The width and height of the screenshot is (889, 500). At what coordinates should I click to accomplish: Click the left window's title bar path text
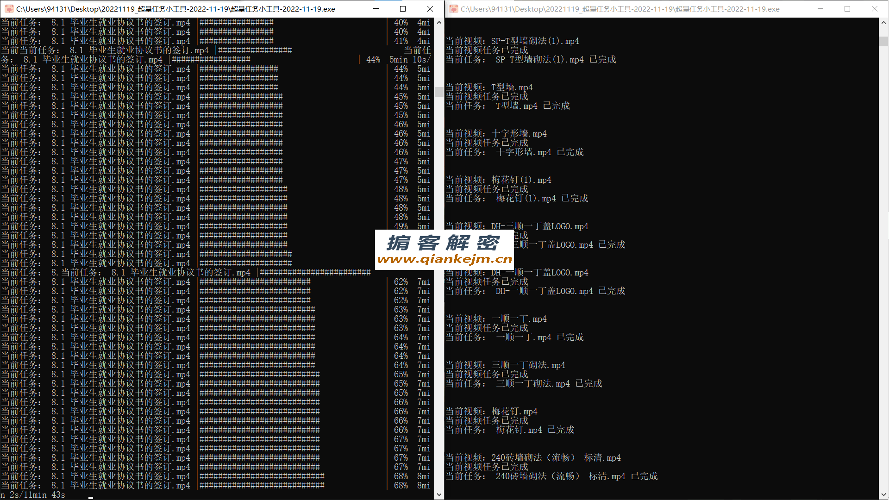click(x=175, y=9)
